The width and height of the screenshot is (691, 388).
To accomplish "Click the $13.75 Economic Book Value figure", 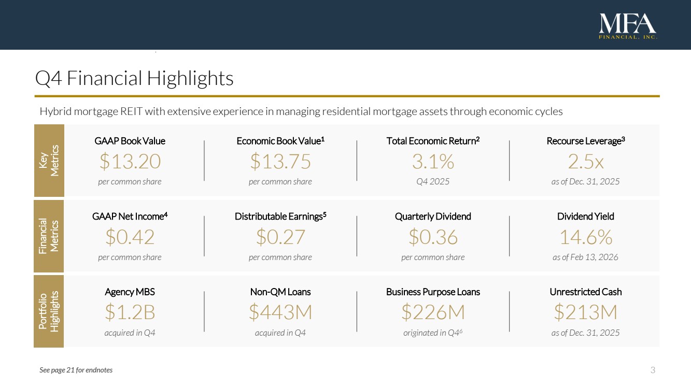I will pos(280,162).
